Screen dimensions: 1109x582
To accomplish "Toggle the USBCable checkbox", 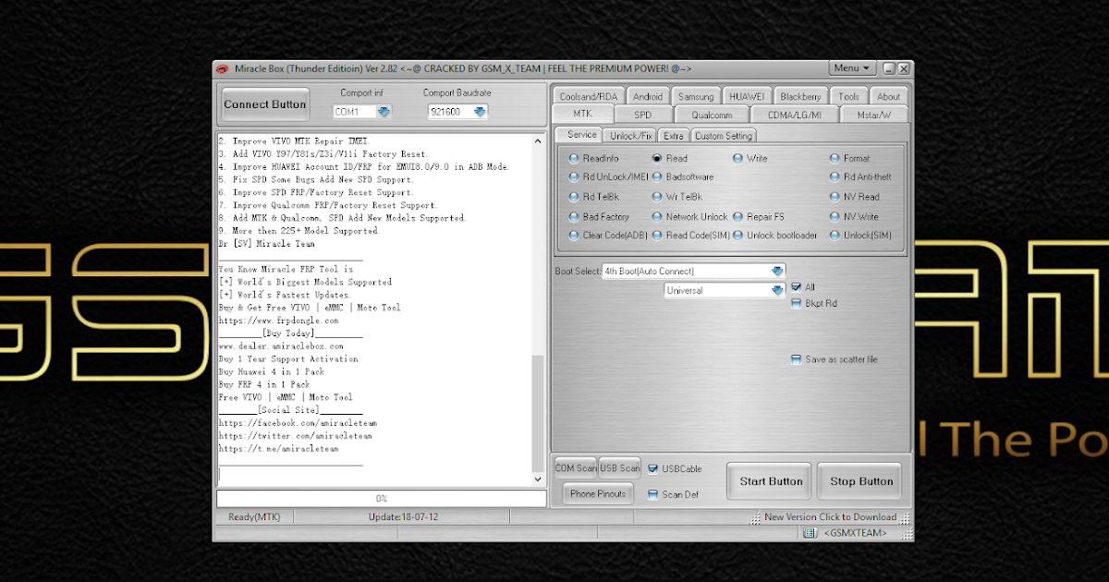I will [x=652, y=468].
